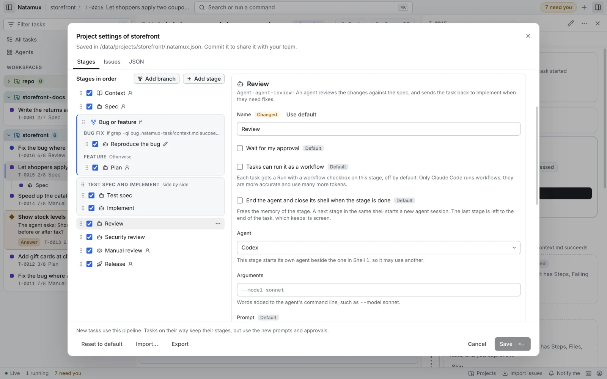Viewport: 607px width, 379px height.
Task: Click the 7 need you badge
Action: [558, 7]
